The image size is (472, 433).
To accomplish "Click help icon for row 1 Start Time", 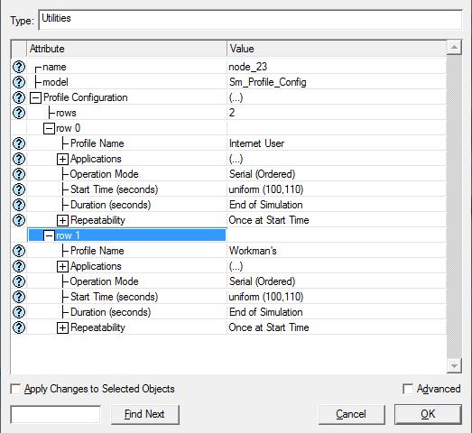I will coord(19,297).
